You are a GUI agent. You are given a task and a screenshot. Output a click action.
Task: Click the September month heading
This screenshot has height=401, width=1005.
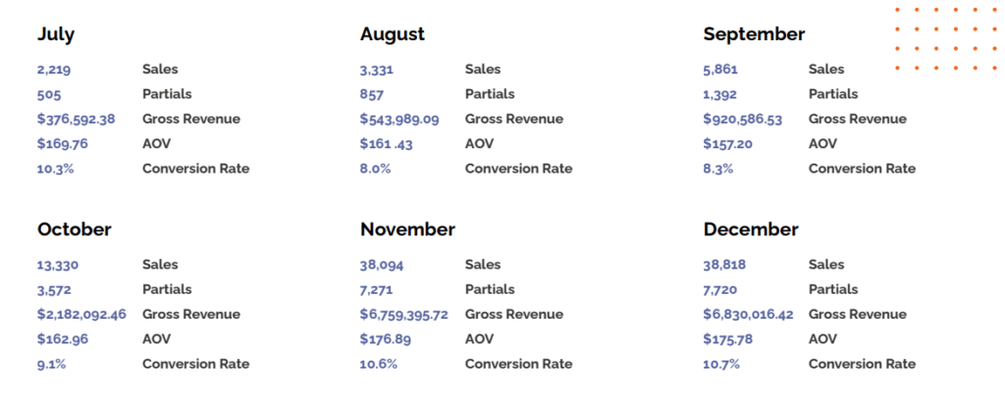pyautogui.click(x=754, y=34)
